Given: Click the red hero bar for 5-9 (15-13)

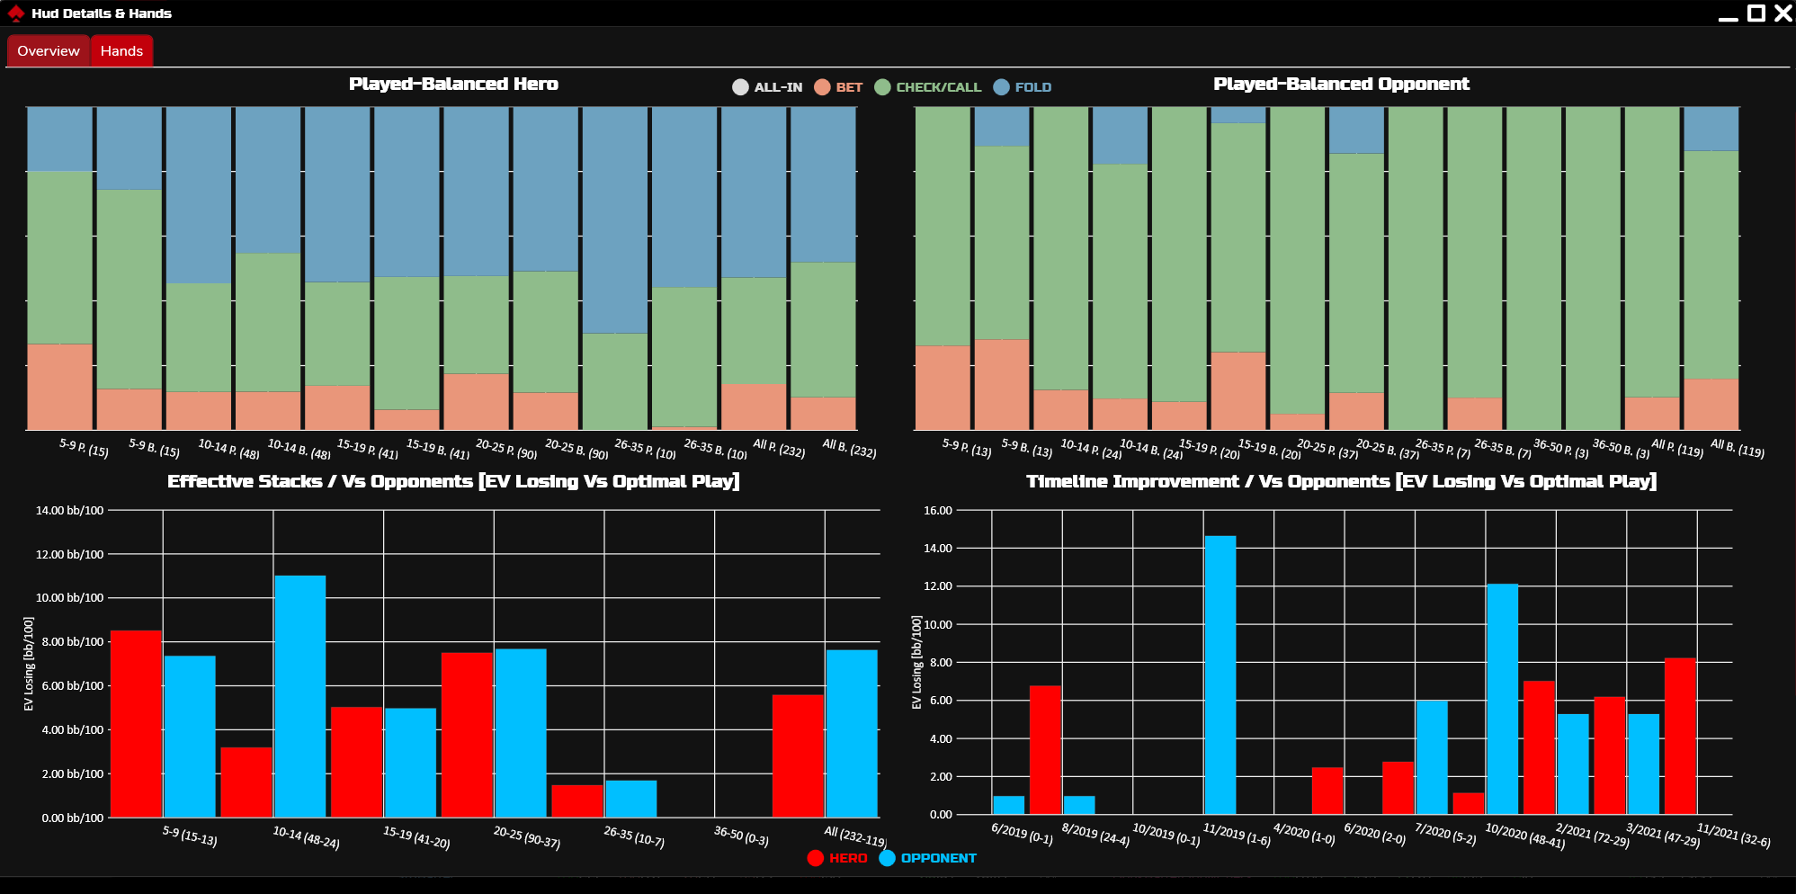Looking at the screenshot, I should click(x=137, y=724).
